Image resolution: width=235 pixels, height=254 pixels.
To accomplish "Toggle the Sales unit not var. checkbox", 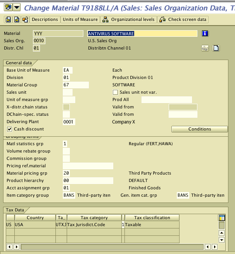I will 115,92.
